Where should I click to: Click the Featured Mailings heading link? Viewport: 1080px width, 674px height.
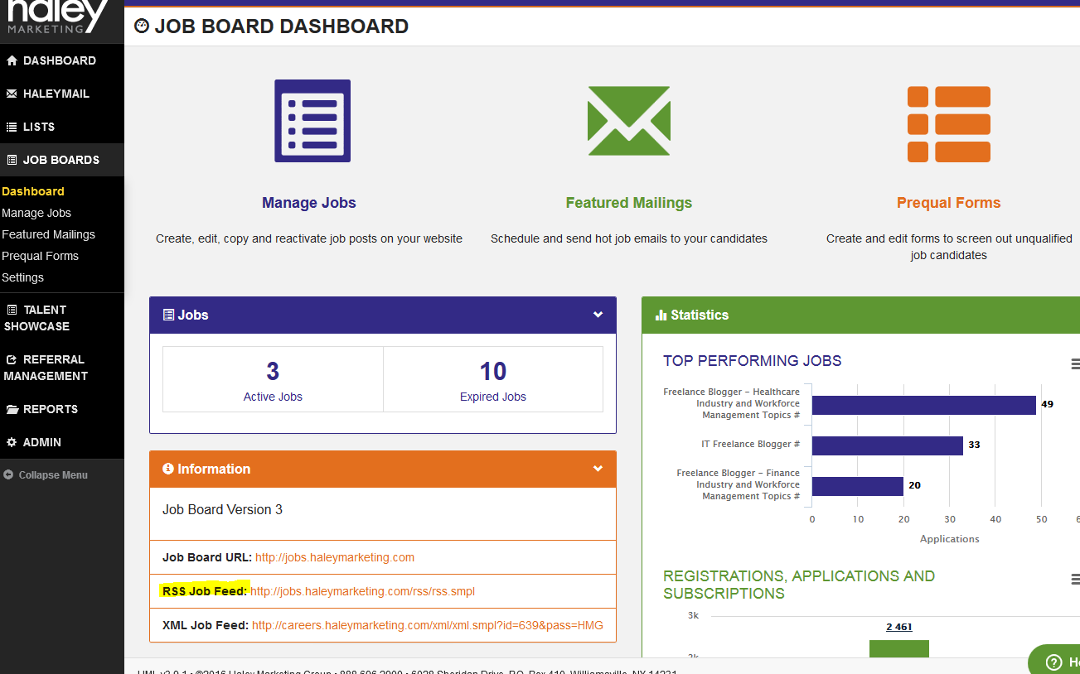pyautogui.click(x=629, y=203)
